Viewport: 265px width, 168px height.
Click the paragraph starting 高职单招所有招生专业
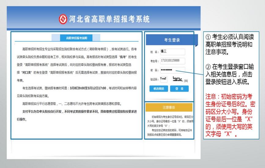(x=77, y=65)
